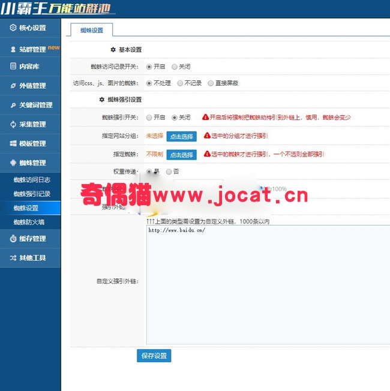Click the 保存设置 button
Image resolution: width=390 pixels, height=391 pixels.
[154, 356]
